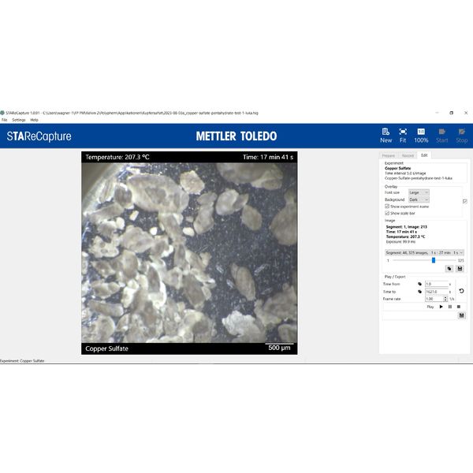Click in the Time from input field
The height and width of the screenshot is (473, 473).
pos(437,284)
